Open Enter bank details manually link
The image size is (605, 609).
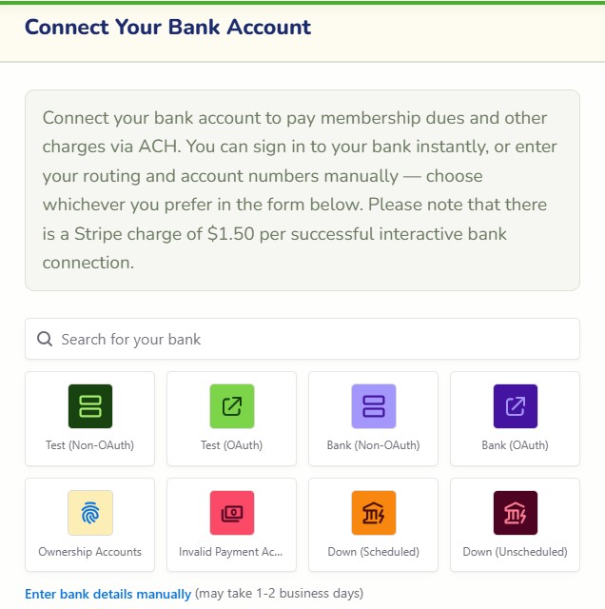[x=107, y=594]
